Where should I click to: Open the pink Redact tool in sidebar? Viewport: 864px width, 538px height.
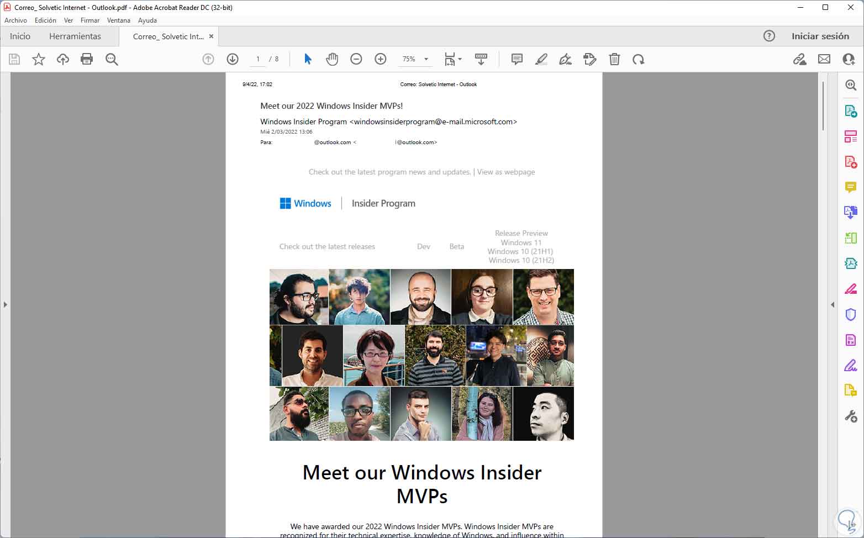click(851, 289)
